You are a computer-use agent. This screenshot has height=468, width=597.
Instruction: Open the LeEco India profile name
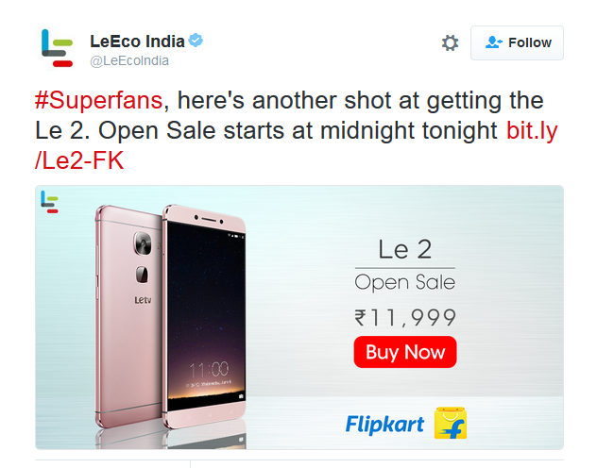tap(137, 42)
